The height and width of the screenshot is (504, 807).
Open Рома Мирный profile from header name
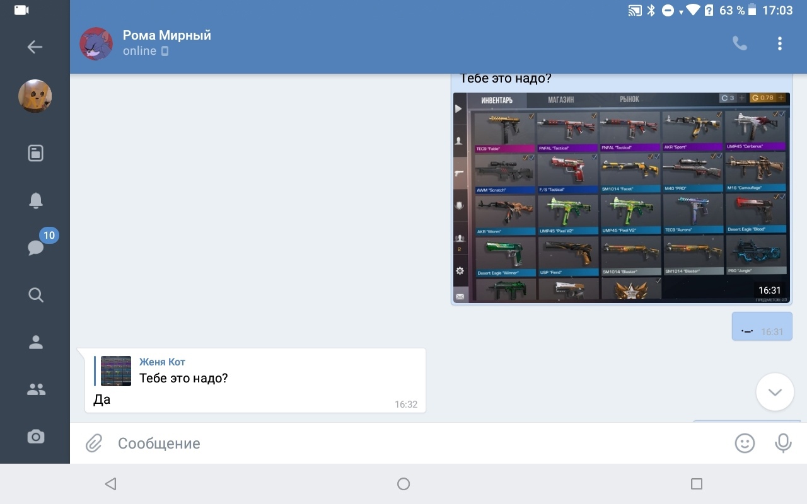[x=166, y=36]
